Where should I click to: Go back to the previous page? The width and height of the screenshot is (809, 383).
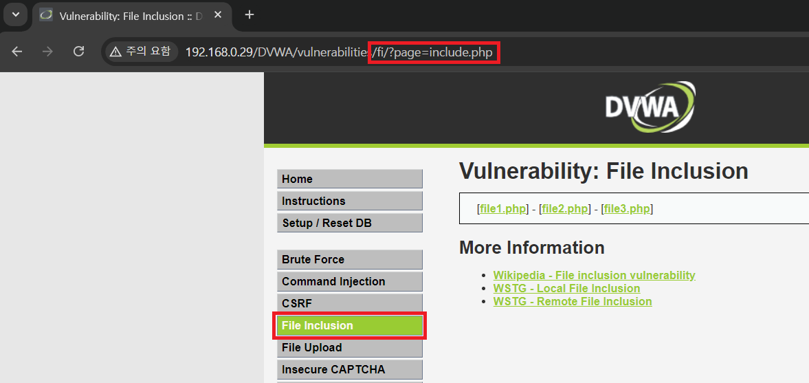click(x=17, y=52)
